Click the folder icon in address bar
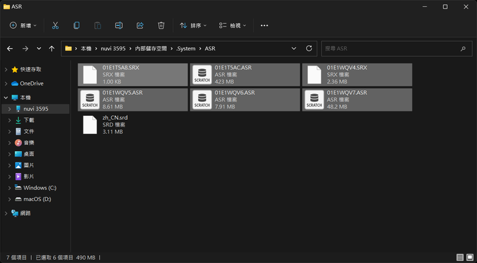477x263 pixels. tap(68, 48)
